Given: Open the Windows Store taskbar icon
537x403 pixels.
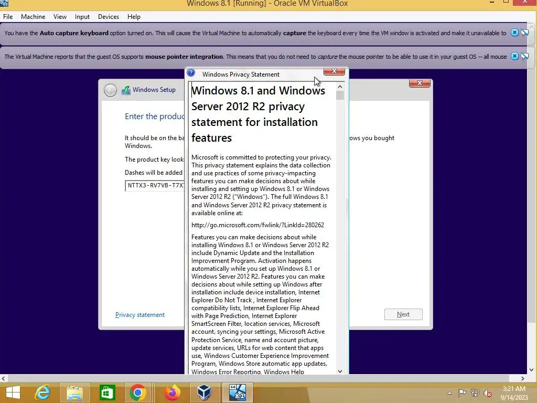Looking at the screenshot, I should pyautogui.click(x=107, y=393).
